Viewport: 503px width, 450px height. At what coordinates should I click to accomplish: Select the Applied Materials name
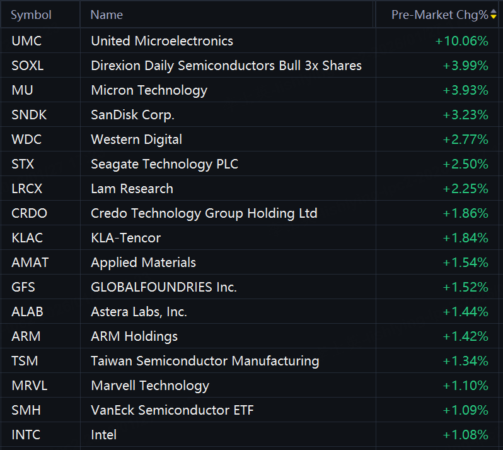(x=143, y=263)
